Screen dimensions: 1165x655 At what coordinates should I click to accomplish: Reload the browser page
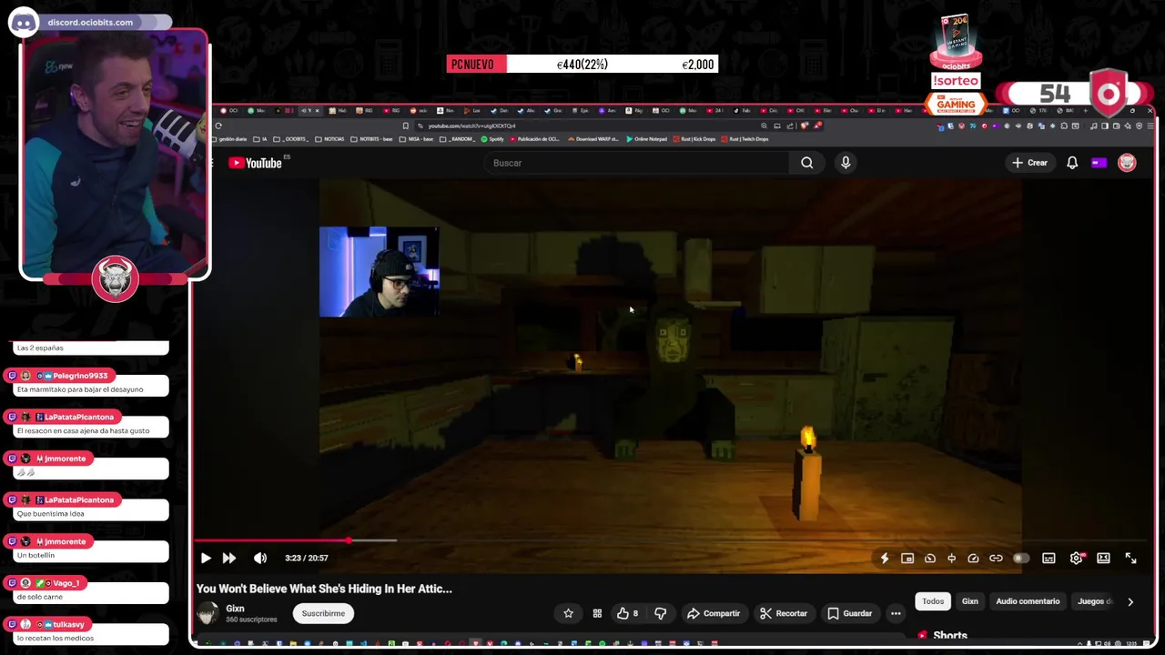(218, 126)
